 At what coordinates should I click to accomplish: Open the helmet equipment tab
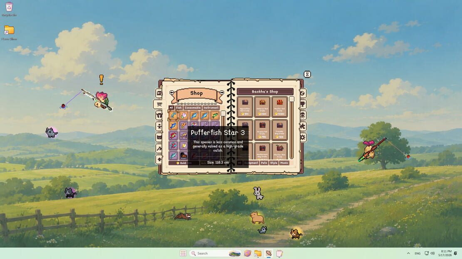point(159,115)
